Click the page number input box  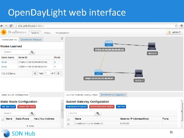coord(47,73)
